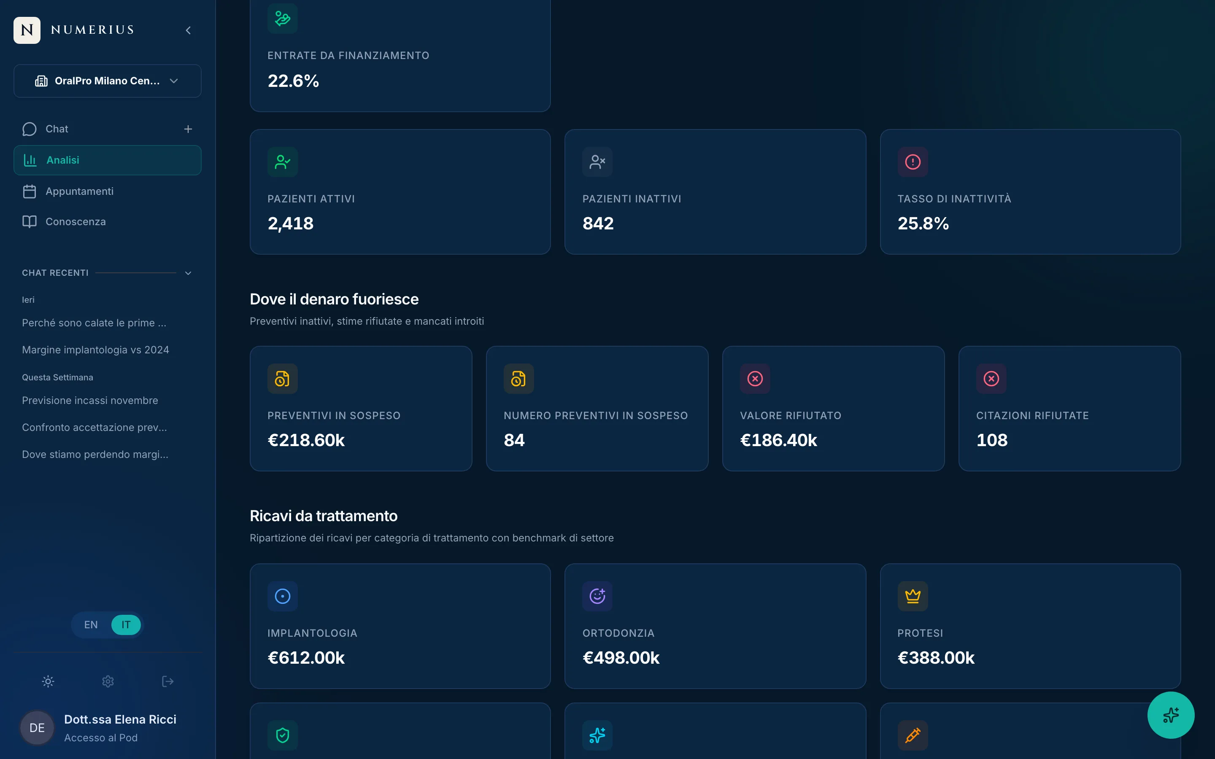The width and height of the screenshot is (1215, 759).
Task: Click the blue sparkles card icon
Action: [597, 735]
